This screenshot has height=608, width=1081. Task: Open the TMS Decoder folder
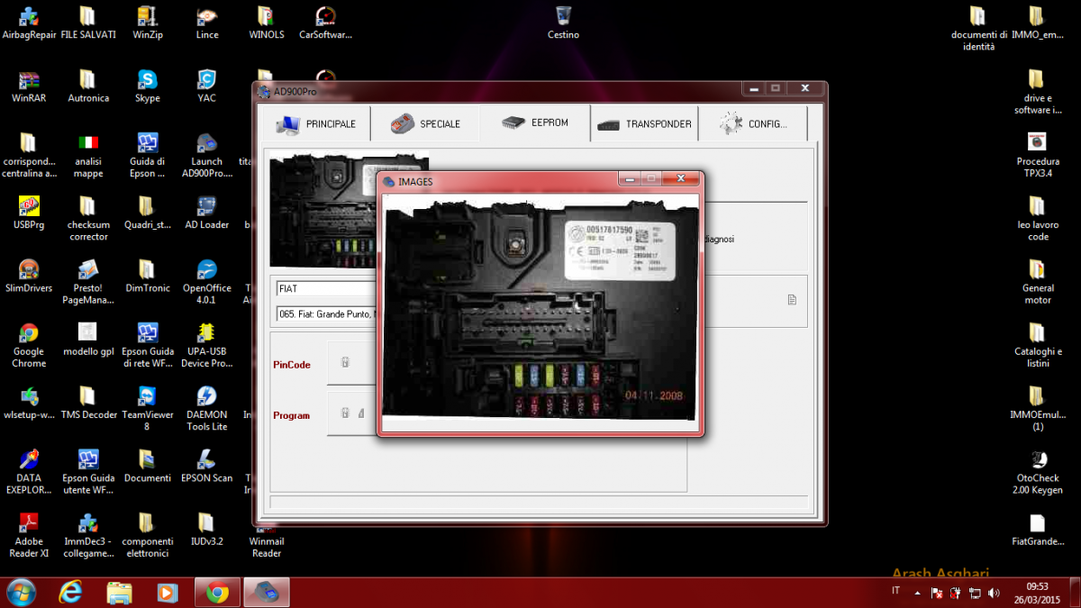(x=88, y=403)
